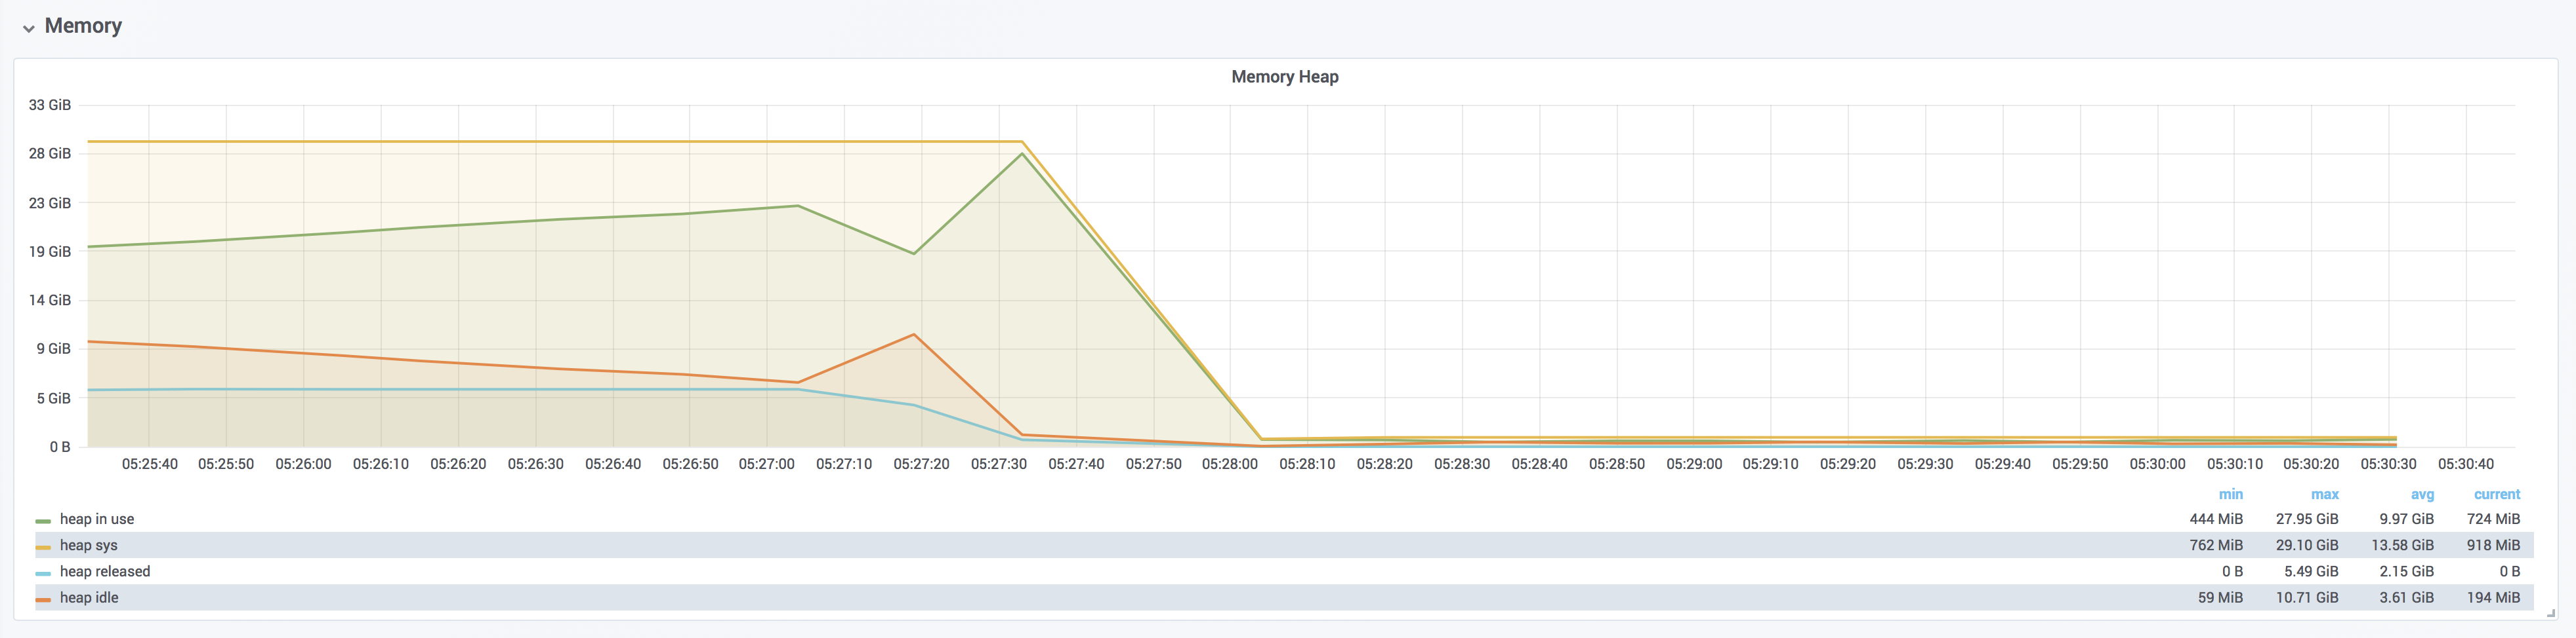Hide the heap released series
The image size is (2576, 638).
pyautogui.click(x=104, y=571)
